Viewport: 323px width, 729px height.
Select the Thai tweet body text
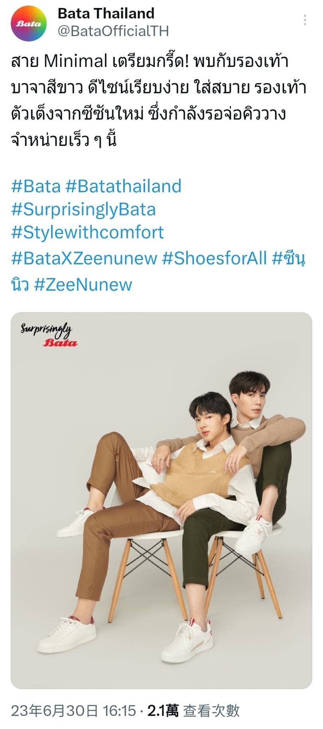tap(159, 101)
